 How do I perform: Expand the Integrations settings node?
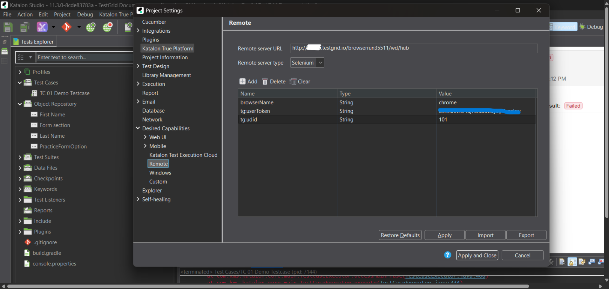tap(138, 31)
